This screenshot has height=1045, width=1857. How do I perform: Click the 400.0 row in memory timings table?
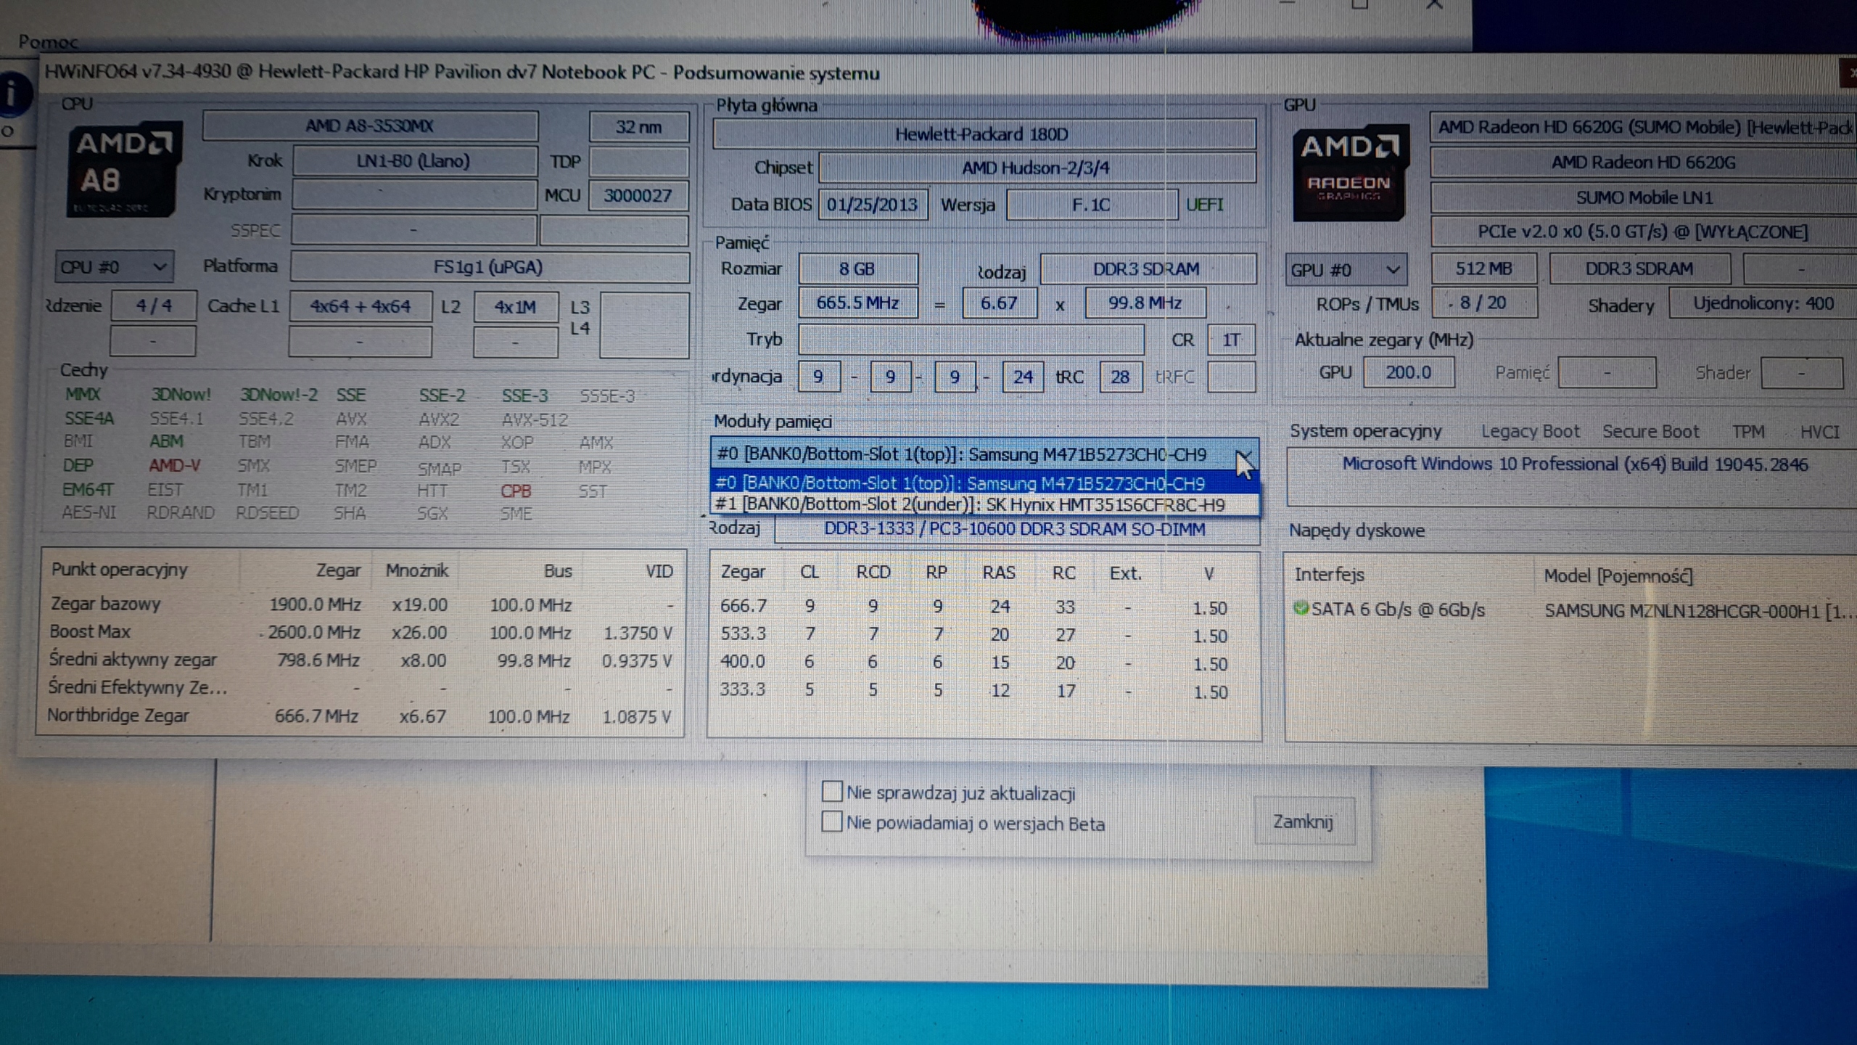984,662
